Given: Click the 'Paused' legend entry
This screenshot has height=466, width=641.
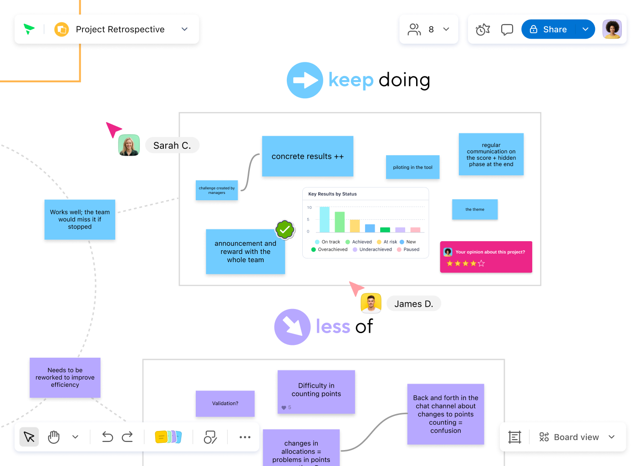Looking at the screenshot, I should click(408, 249).
